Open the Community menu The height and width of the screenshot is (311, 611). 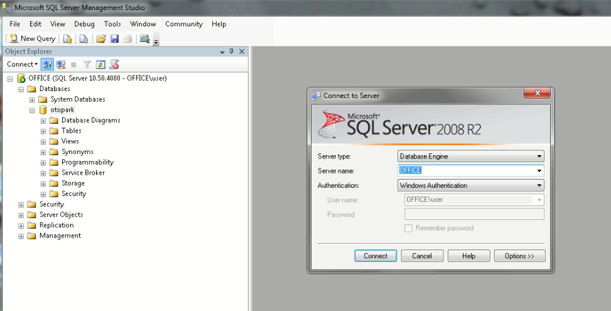pyautogui.click(x=183, y=24)
